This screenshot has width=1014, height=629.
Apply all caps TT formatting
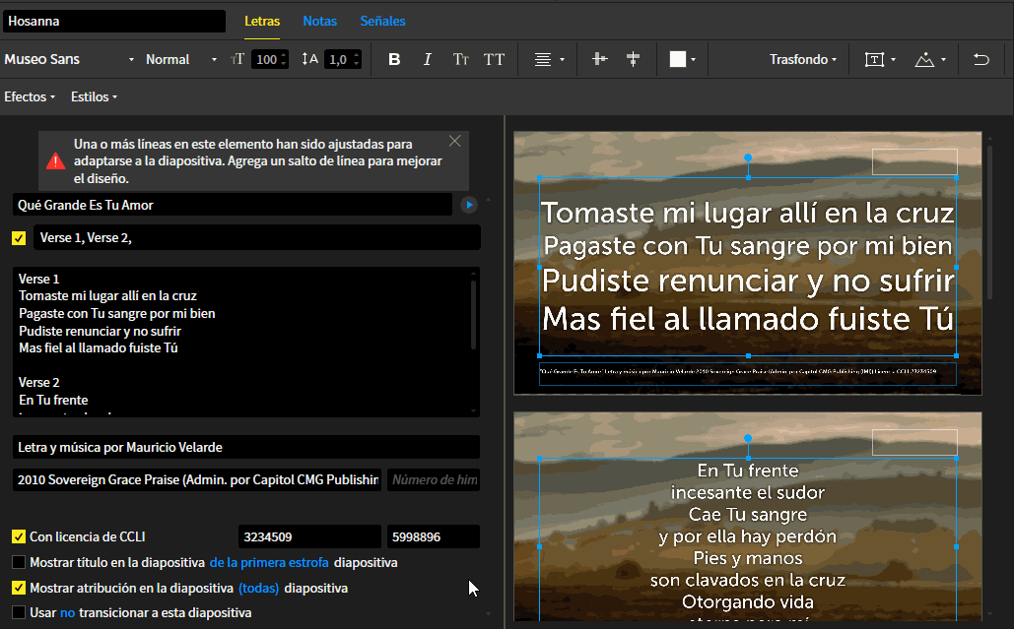pyautogui.click(x=494, y=59)
